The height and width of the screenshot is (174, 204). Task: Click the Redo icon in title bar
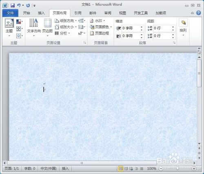point(28,5)
